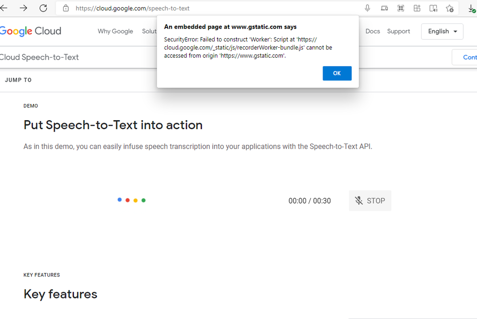The height and width of the screenshot is (319, 477).
Task: Go forward using the browser forward arrow
Action: [23, 8]
